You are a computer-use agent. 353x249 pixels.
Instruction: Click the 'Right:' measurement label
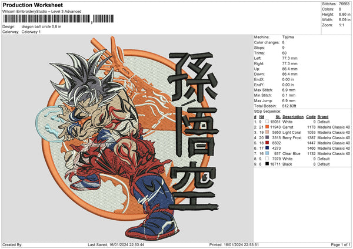coord(259,63)
